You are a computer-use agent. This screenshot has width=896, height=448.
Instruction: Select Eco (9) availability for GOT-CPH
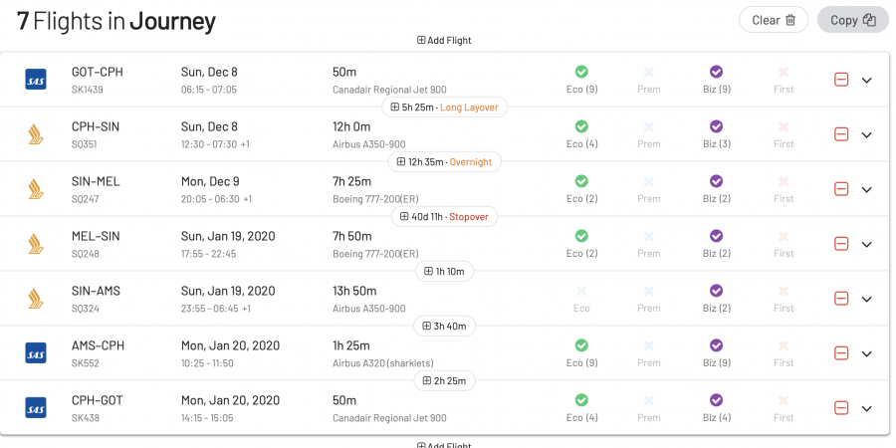pos(581,80)
